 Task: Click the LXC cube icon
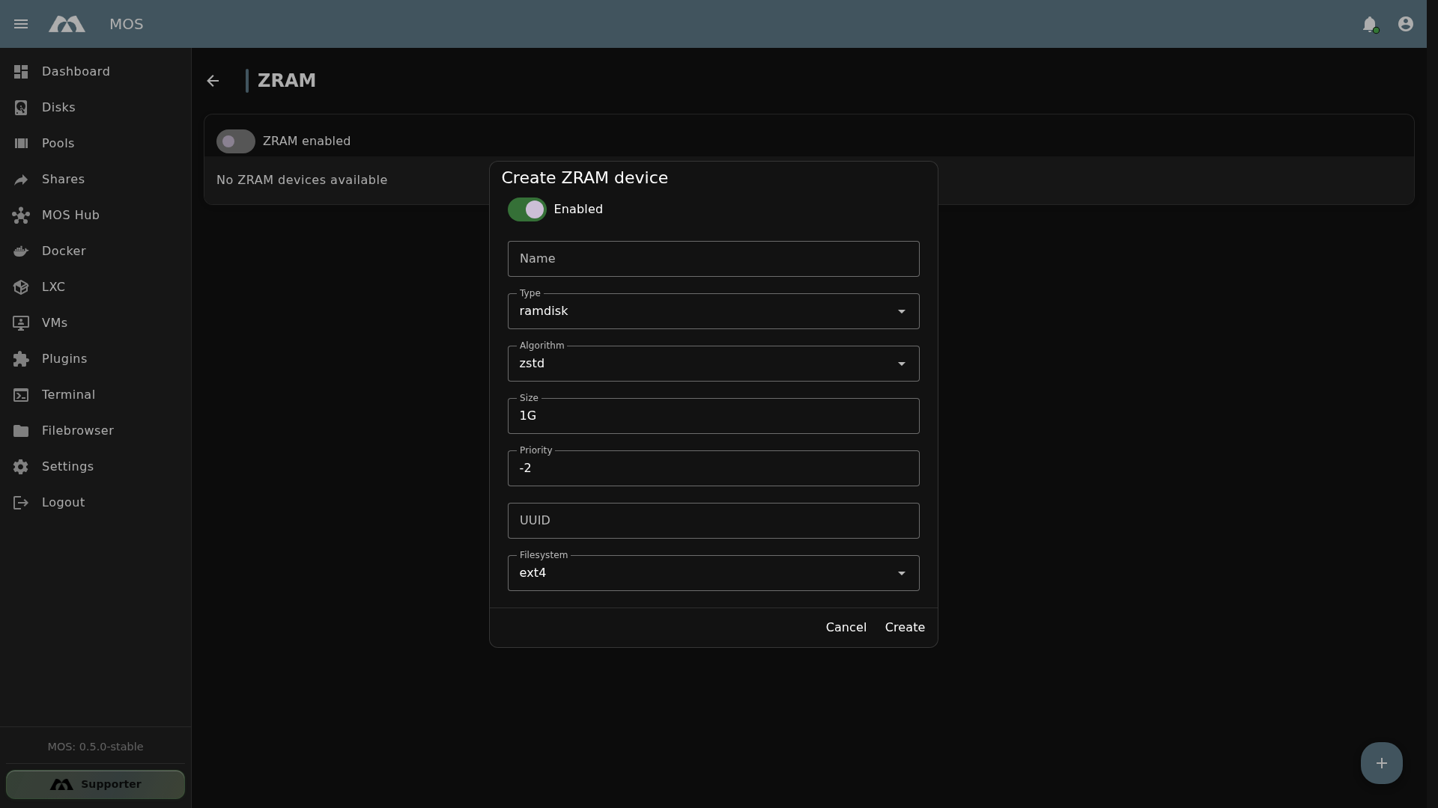tap(21, 287)
